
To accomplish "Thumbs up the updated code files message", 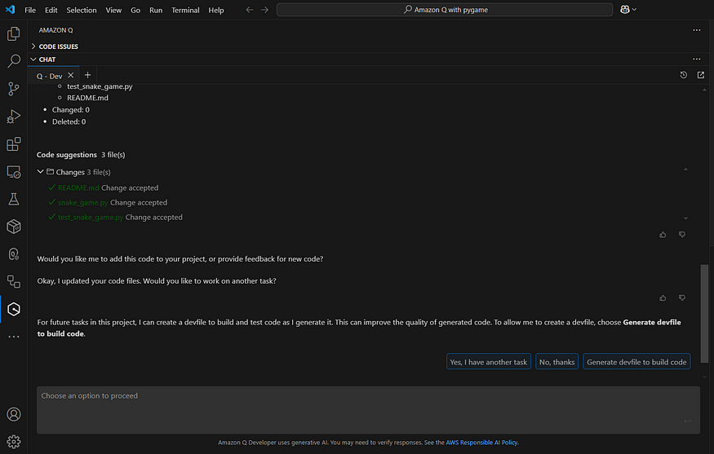I will [x=663, y=298].
